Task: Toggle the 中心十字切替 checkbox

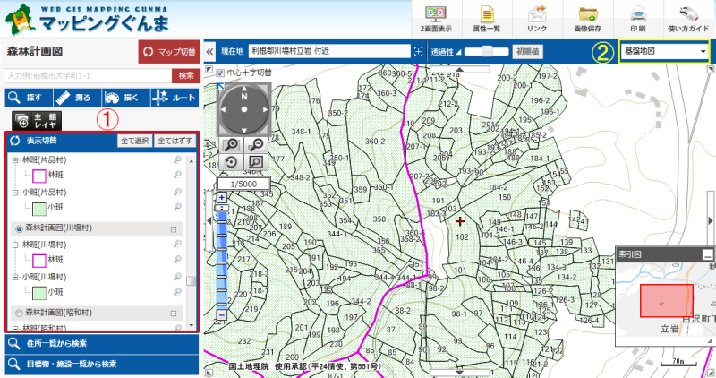Action: pyautogui.click(x=220, y=73)
